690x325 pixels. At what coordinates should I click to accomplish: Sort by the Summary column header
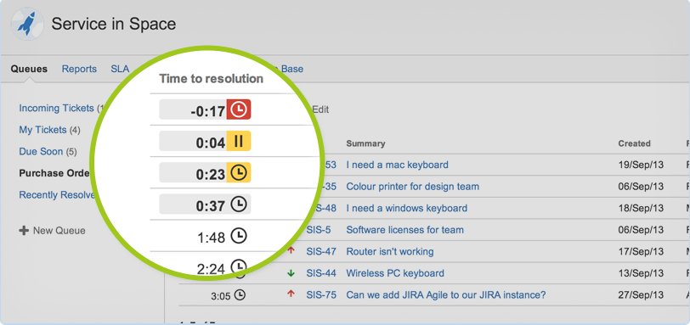pos(365,143)
